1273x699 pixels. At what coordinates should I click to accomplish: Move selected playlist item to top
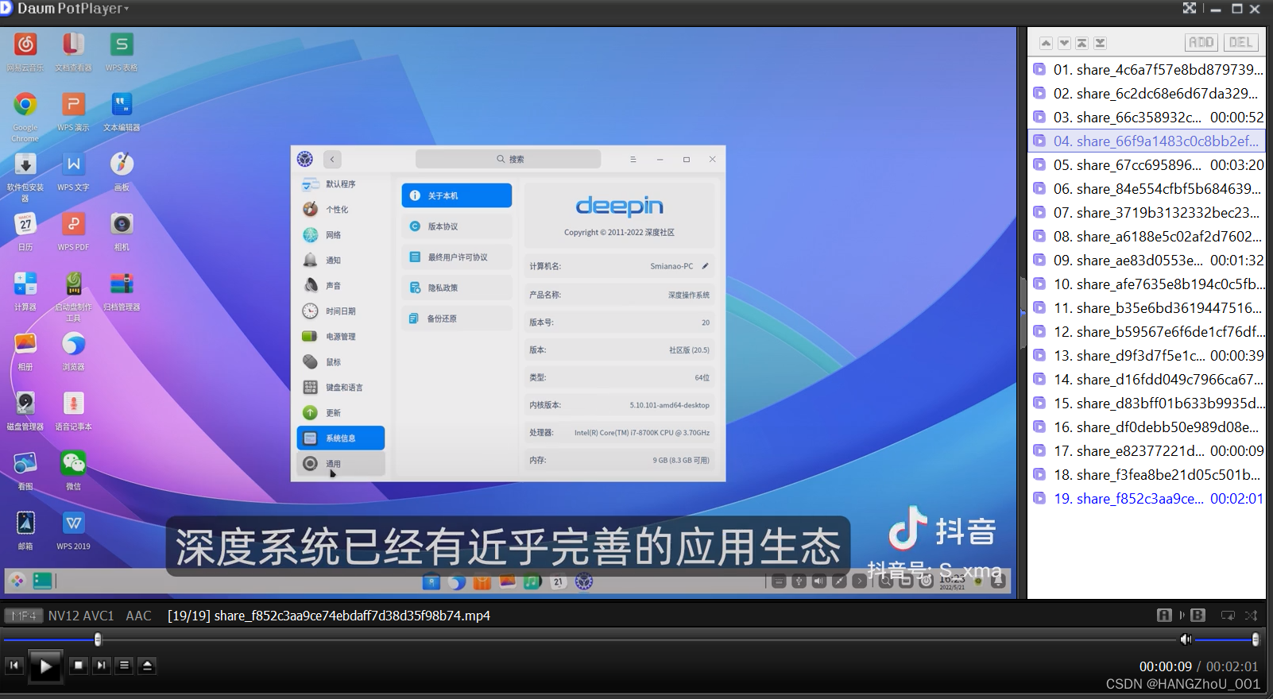(1081, 43)
